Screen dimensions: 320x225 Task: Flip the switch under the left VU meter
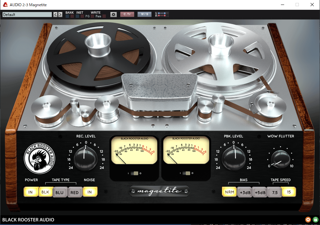coord(135,173)
